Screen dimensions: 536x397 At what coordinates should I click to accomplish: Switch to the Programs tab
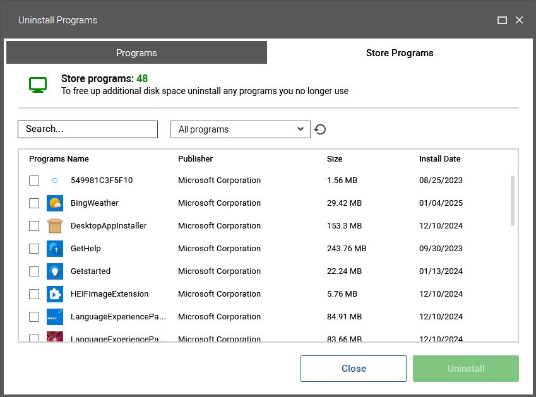(x=136, y=52)
